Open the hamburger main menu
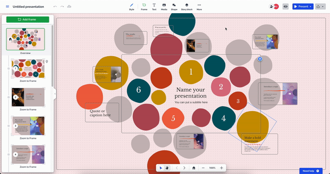Screen dimensions: 330x174 click(x=7, y=7)
